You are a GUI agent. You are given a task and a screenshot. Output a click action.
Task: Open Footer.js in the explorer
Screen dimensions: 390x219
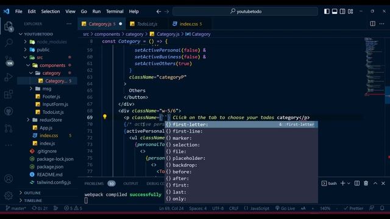click(51, 97)
